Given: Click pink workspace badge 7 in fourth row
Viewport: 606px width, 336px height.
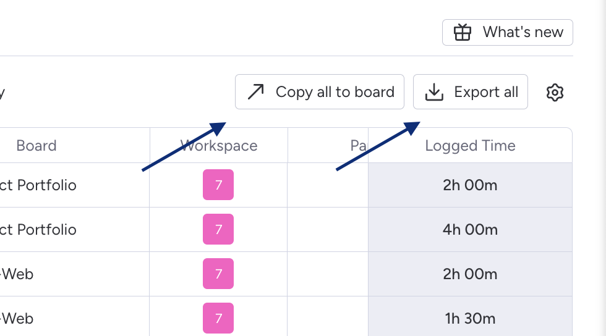Looking at the screenshot, I should coord(218,318).
